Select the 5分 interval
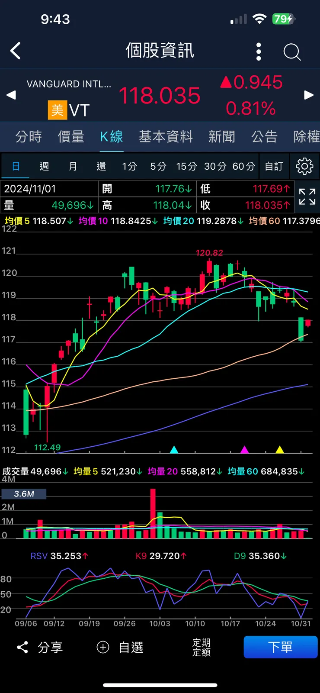This screenshot has width=320, height=693. coord(158,166)
